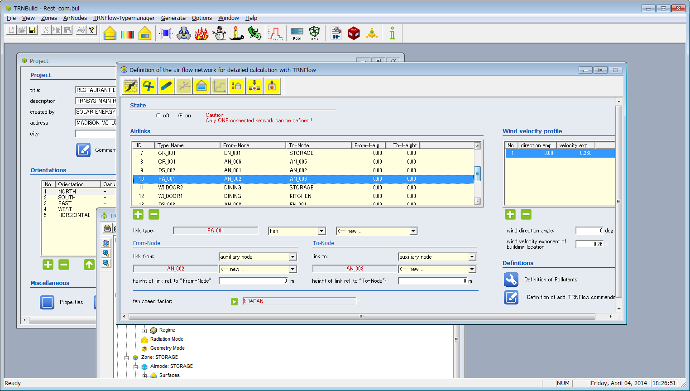
Task: Open Definition of add. TRNFlow commands icon
Action: (x=511, y=297)
